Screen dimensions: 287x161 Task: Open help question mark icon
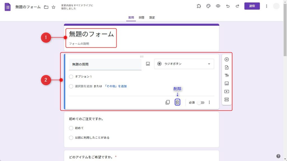(278, 156)
